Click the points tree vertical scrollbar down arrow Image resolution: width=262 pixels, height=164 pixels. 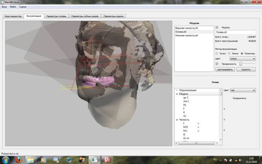220,140
